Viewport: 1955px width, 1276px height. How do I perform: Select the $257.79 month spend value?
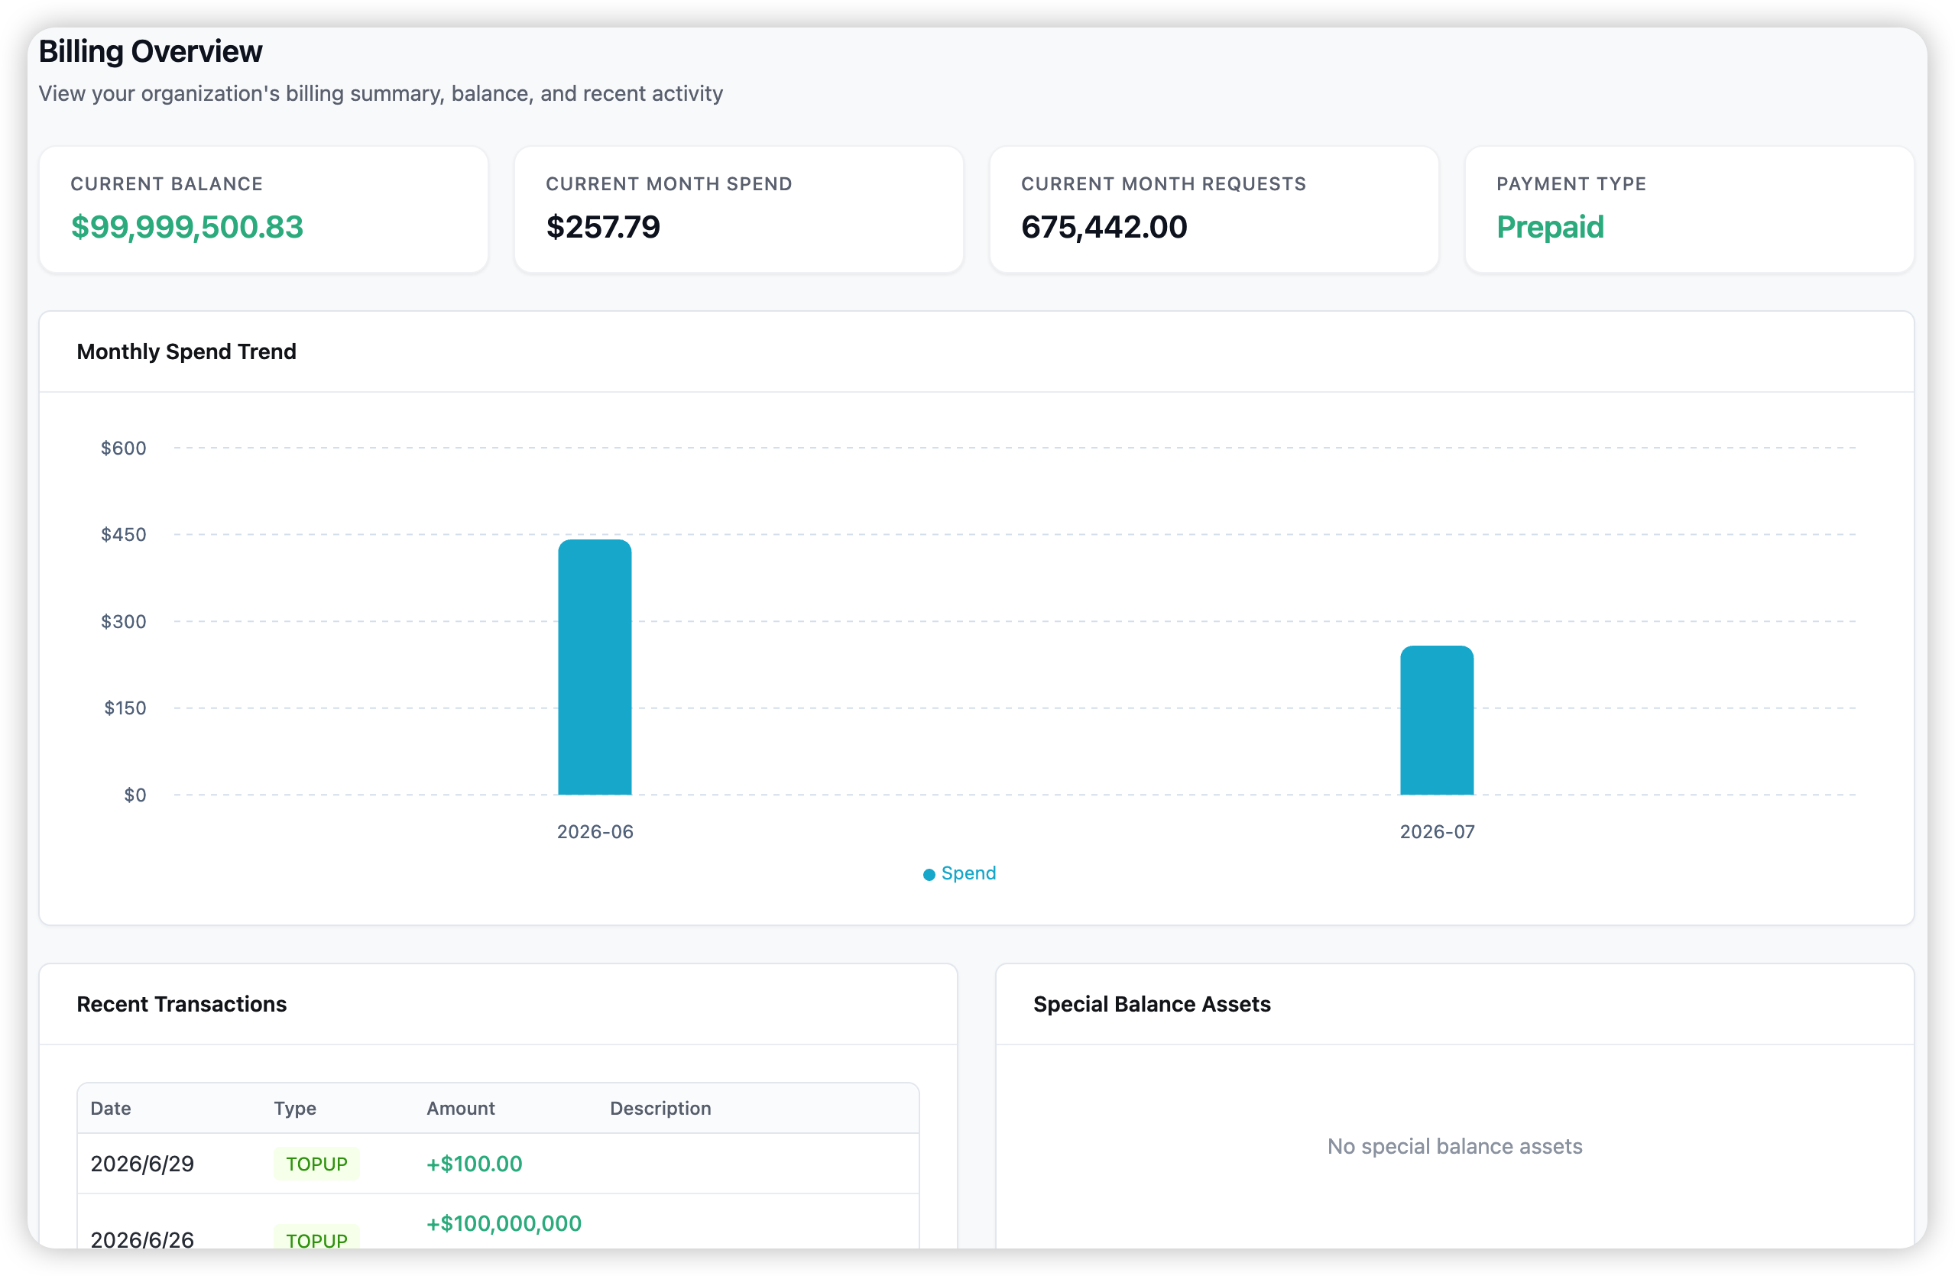coord(603,227)
